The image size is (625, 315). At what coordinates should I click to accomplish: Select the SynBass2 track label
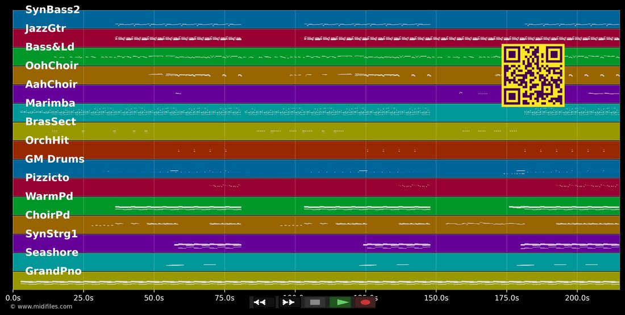pyautogui.click(x=53, y=10)
